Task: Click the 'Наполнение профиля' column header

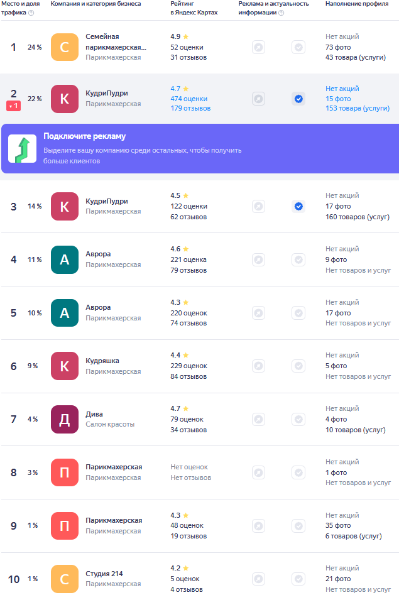Action: click(x=357, y=4)
